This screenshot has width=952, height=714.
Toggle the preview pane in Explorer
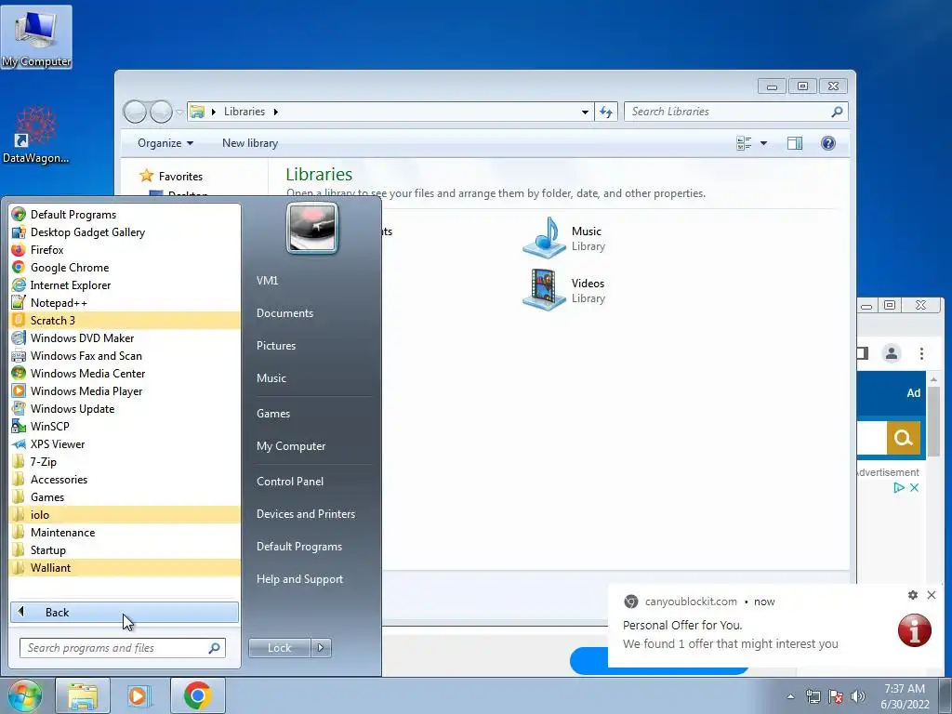[x=794, y=143]
